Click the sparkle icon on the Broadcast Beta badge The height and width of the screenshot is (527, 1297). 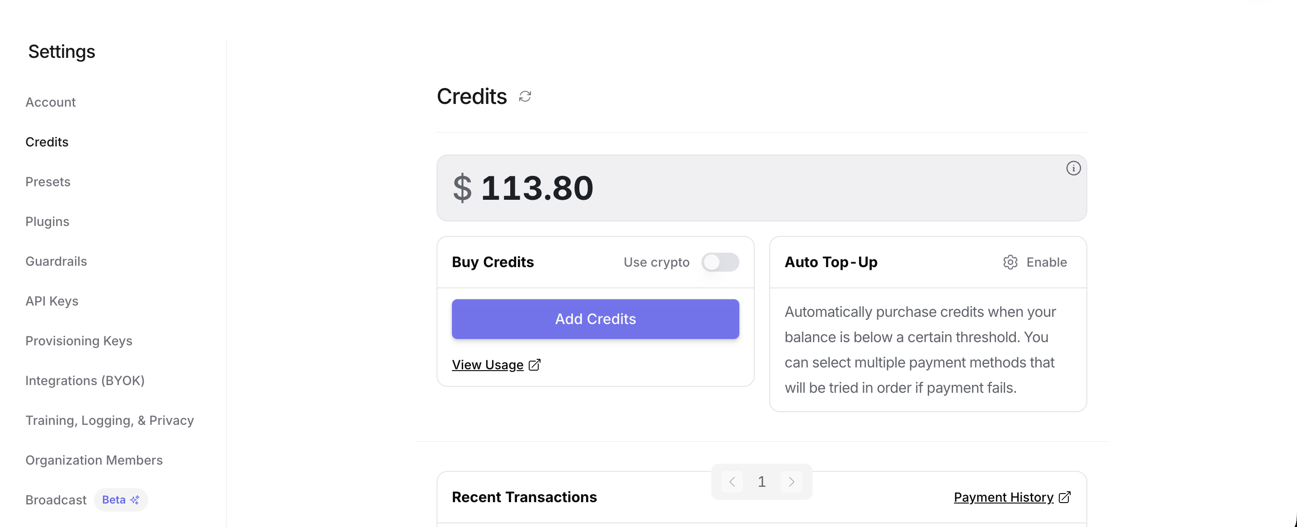pos(134,500)
